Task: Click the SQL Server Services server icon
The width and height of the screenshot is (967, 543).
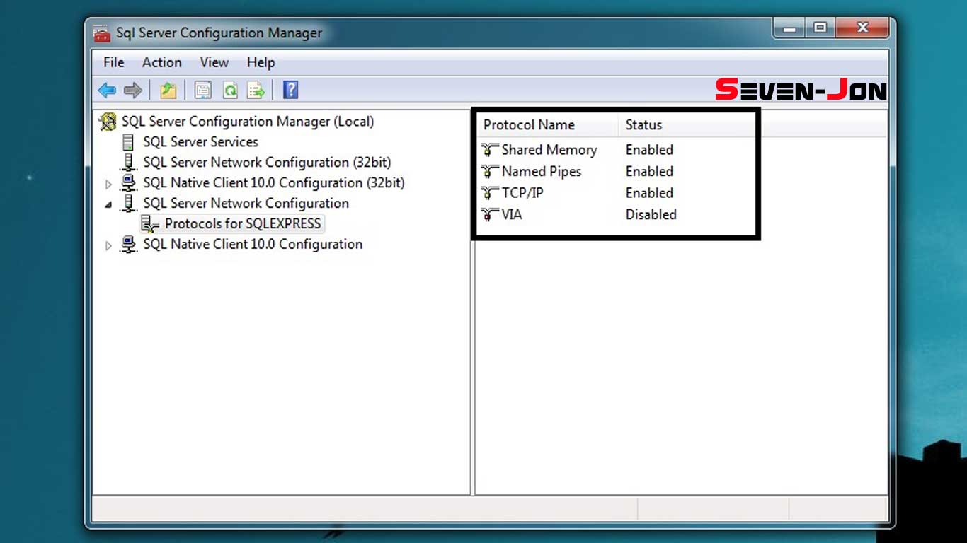Action: pyautogui.click(x=129, y=142)
